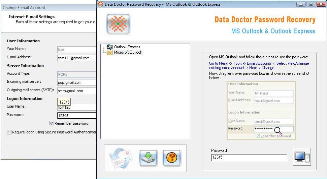327x179 pixels.
Task: Click the mail recovery envelope icon
Action: pyautogui.click(x=121, y=158)
